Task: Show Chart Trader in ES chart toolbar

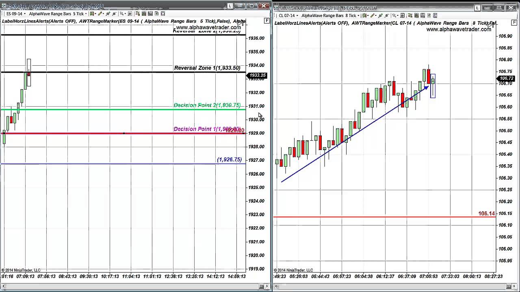Action: (138, 14)
